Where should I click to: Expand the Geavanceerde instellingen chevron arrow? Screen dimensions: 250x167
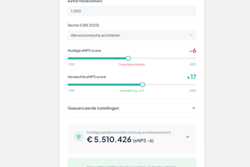[x=193, y=108]
